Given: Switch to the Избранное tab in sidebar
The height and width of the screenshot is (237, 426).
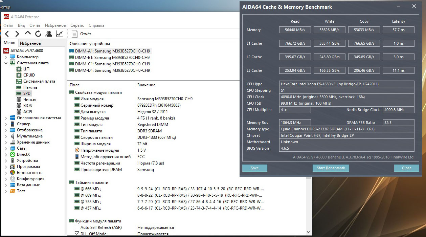Looking at the screenshot, I should tap(30, 43).
